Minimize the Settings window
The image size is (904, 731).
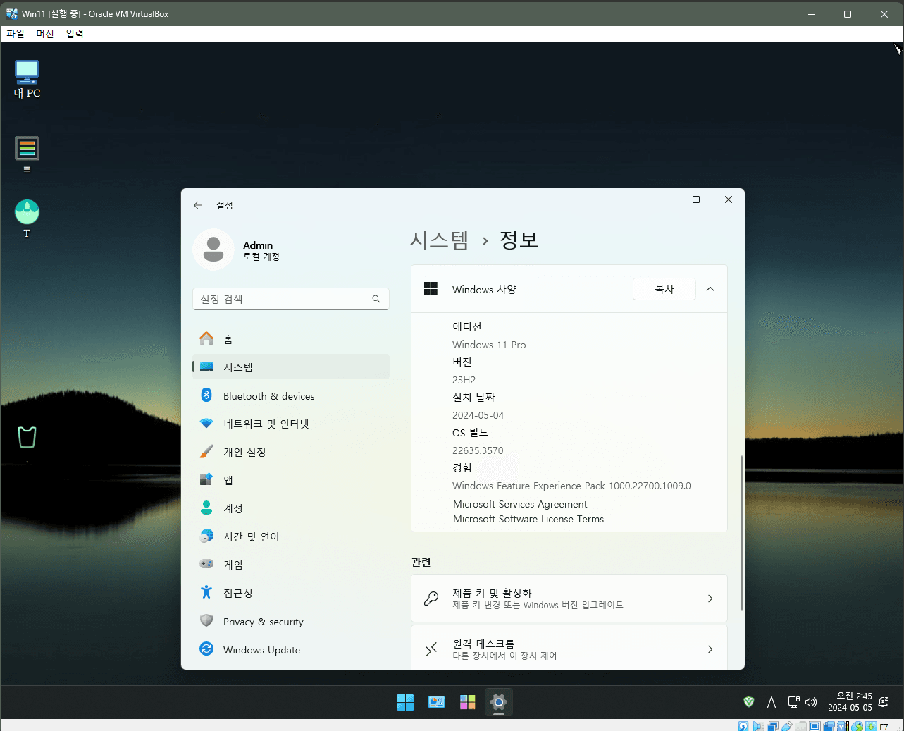pyautogui.click(x=664, y=199)
